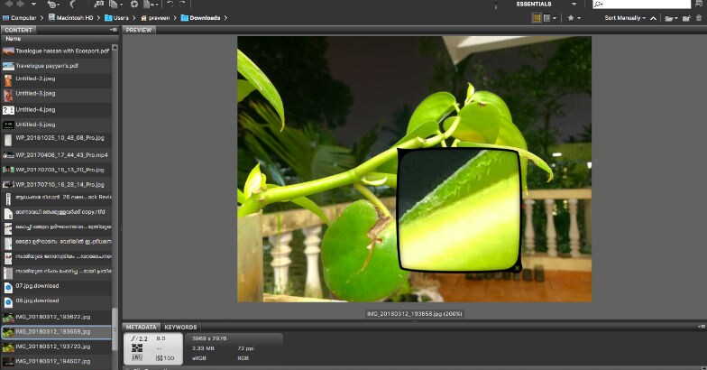The width and height of the screenshot is (707, 370).
Task: Select the PREVIEW panel tab
Action: pyautogui.click(x=139, y=30)
